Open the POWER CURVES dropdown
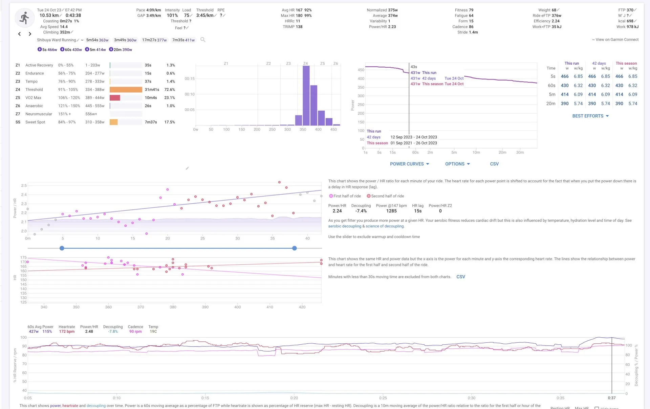The width and height of the screenshot is (650, 409). (409, 164)
